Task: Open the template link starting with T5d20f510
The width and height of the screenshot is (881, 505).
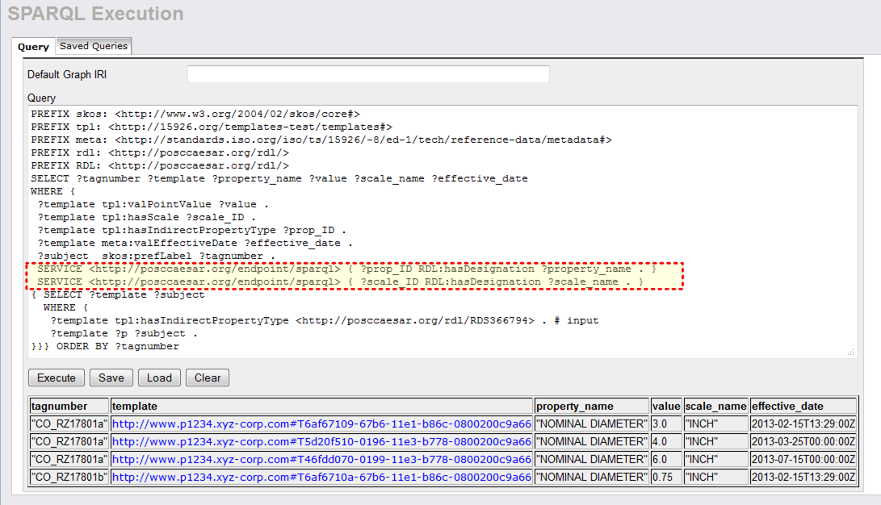Action: pos(321,441)
